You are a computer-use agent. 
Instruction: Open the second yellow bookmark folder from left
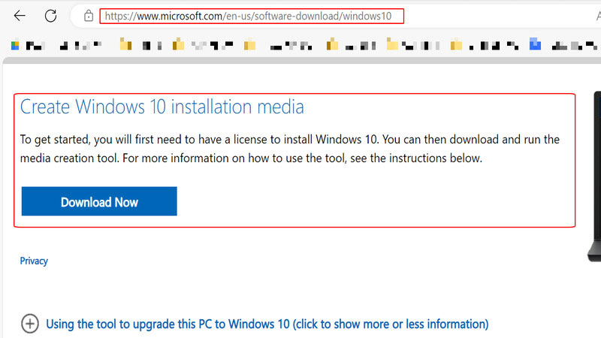pos(179,45)
